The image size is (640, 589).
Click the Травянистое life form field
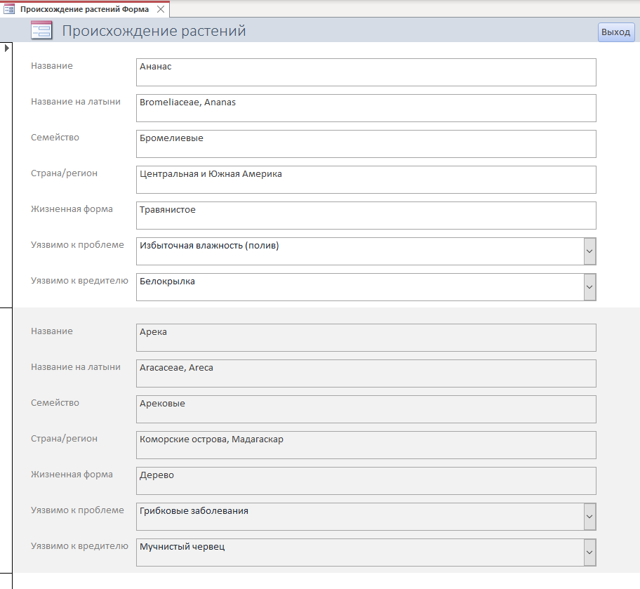(x=366, y=216)
